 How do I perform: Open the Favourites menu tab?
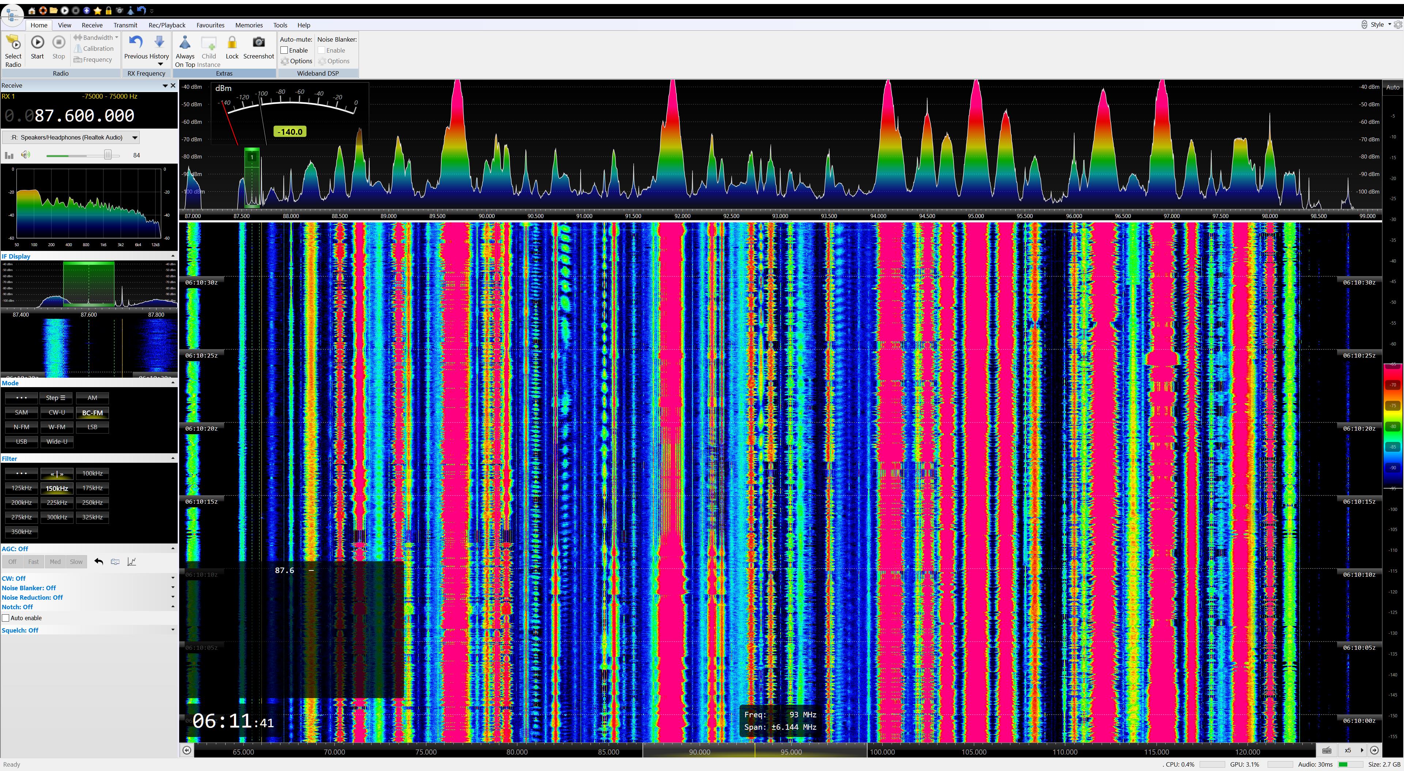pyautogui.click(x=210, y=25)
